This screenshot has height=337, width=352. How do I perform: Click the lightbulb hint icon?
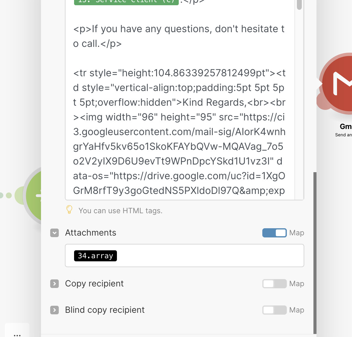coord(69,210)
